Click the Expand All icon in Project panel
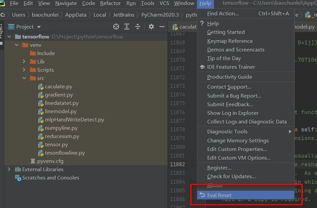This screenshot has height=208, width=317. tap(127, 26)
